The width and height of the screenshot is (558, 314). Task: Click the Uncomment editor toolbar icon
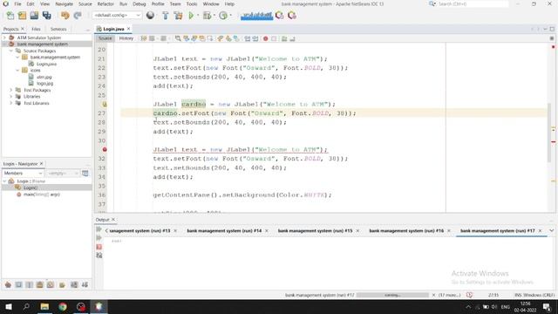pos(292,38)
